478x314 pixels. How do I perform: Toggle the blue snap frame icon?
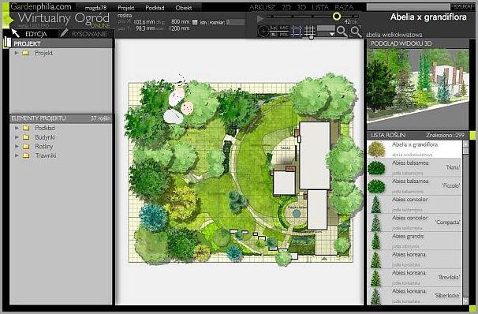tap(297, 31)
